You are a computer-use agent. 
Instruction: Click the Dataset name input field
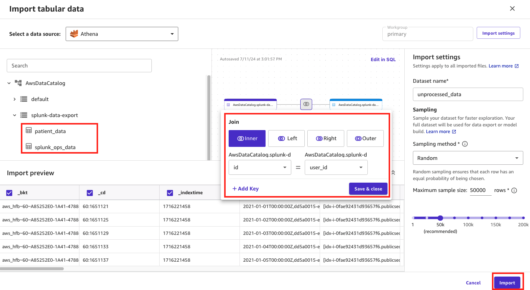468,94
